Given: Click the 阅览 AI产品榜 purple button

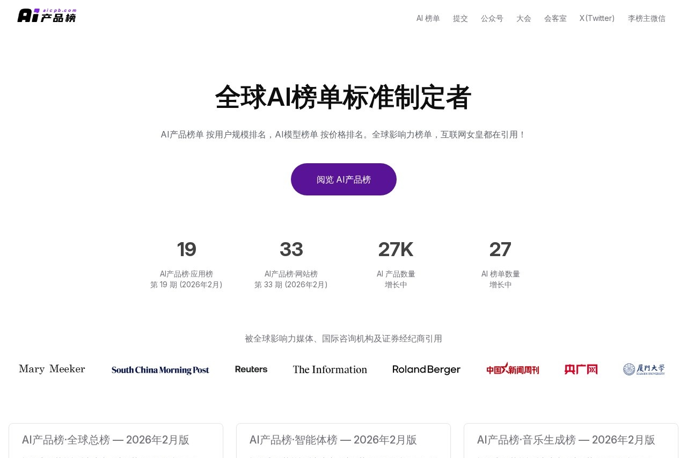Looking at the screenshot, I should point(343,179).
